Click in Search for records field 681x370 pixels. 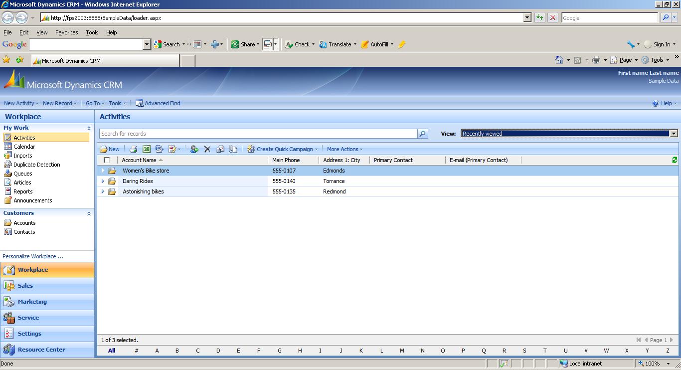(x=258, y=134)
